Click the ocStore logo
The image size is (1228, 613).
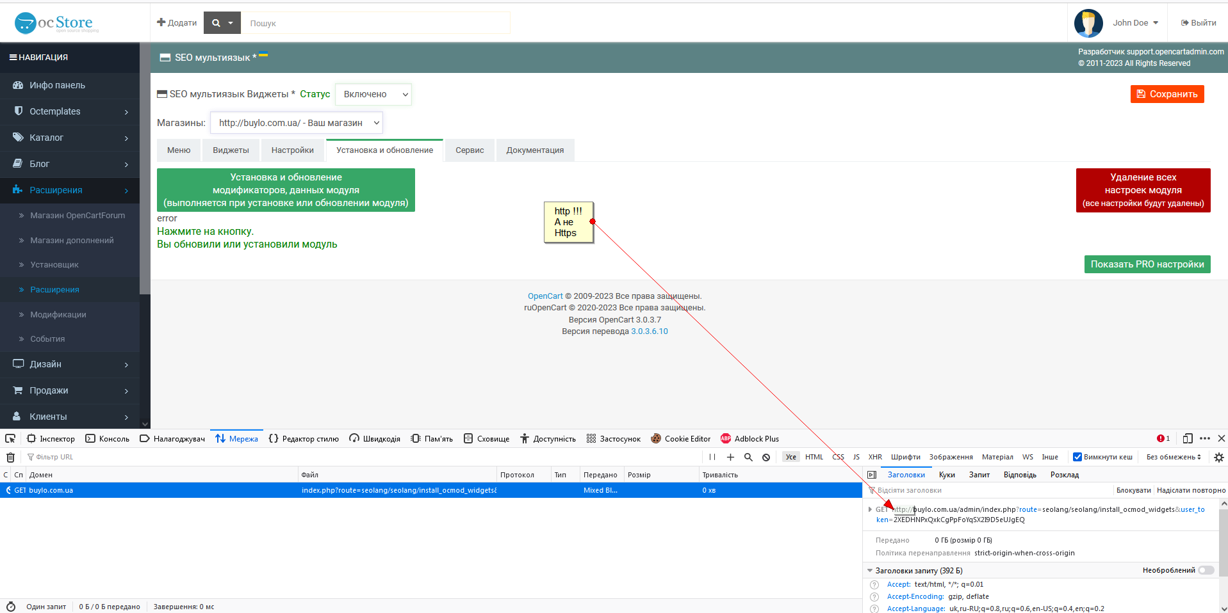[x=57, y=23]
